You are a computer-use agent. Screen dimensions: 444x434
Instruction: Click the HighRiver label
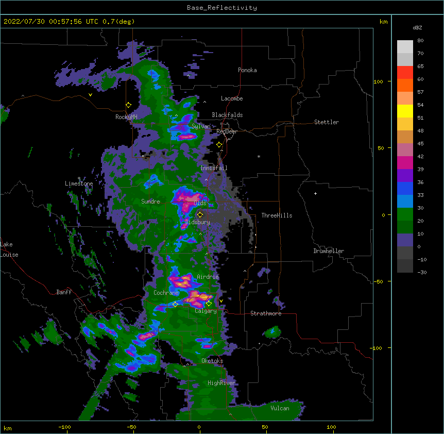tap(221, 383)
